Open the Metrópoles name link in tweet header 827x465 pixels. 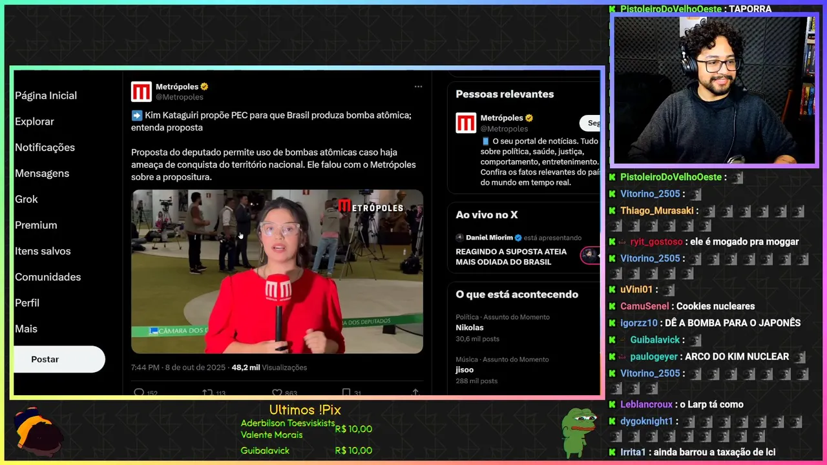[177, 87]
